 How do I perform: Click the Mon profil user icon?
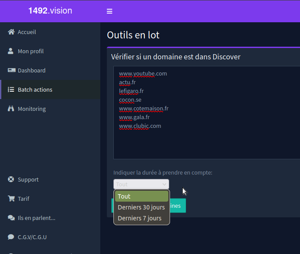[x=11, y=51]
